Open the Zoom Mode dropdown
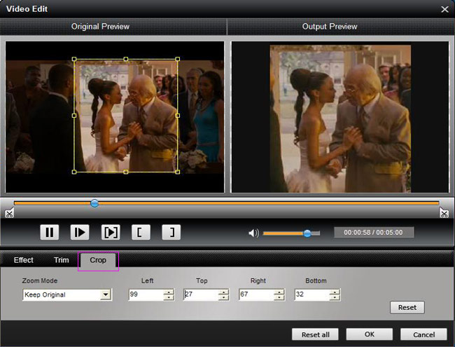The height and width of the screenshot is (347, 455). coord(106,294)
